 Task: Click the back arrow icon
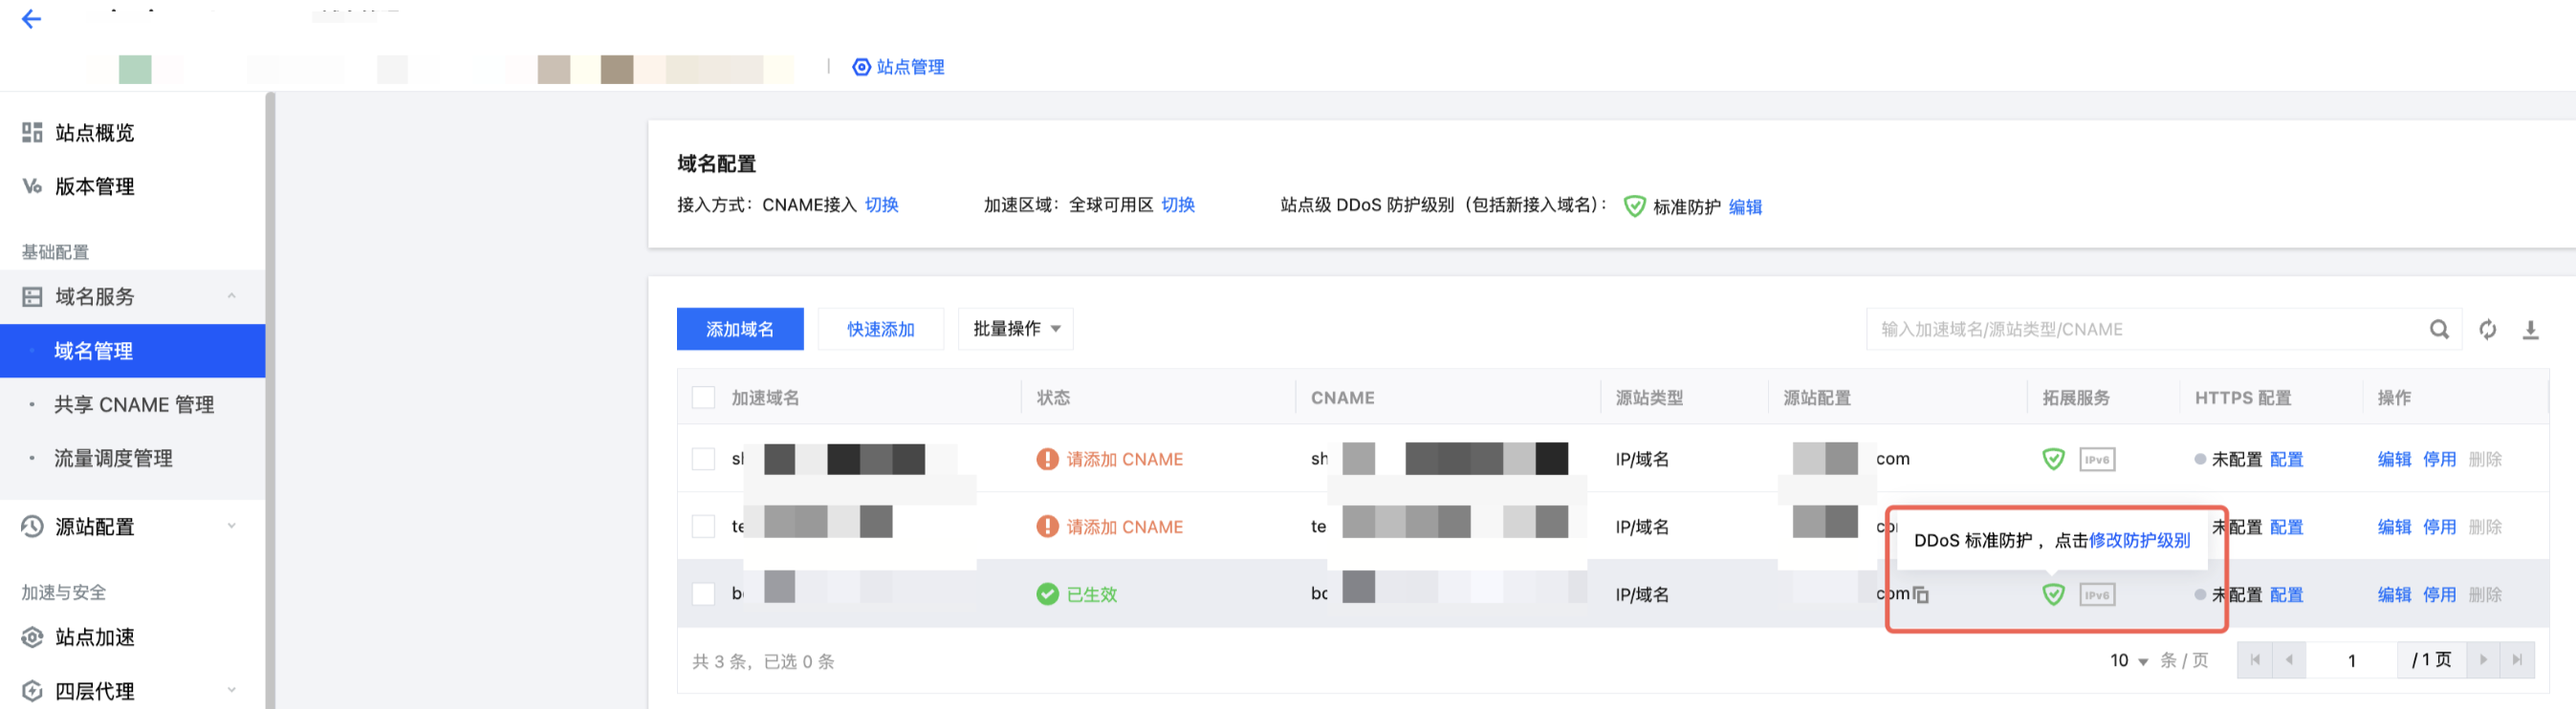coord(31,19)
